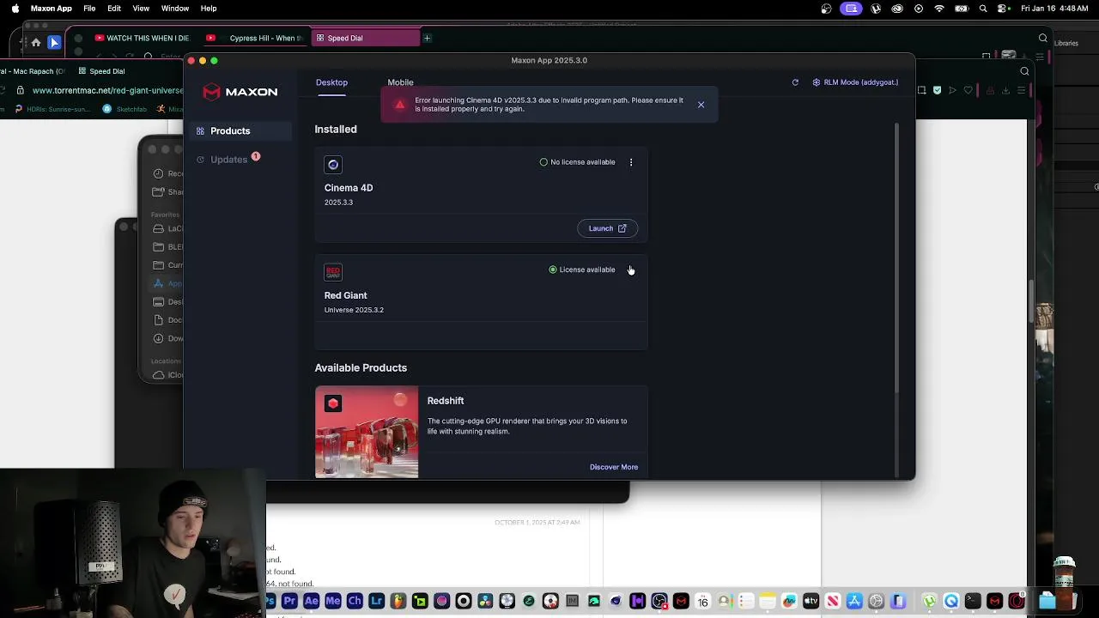The image size is (1099, 618).
Task: Open RLM Mode (addygoat.) account menu
Action: pyautogui.click(x=855, y=82)
